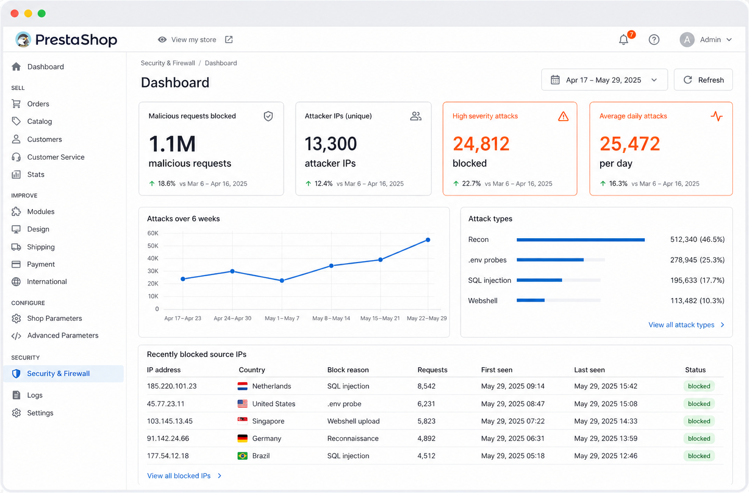Click the external link icon next to View my store
This screenshot has height=493, width=749.
click(x=228, y=40)
